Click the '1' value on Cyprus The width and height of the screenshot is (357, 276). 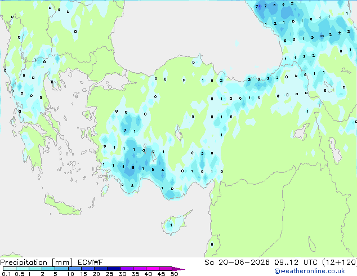(x=171, y=225)
